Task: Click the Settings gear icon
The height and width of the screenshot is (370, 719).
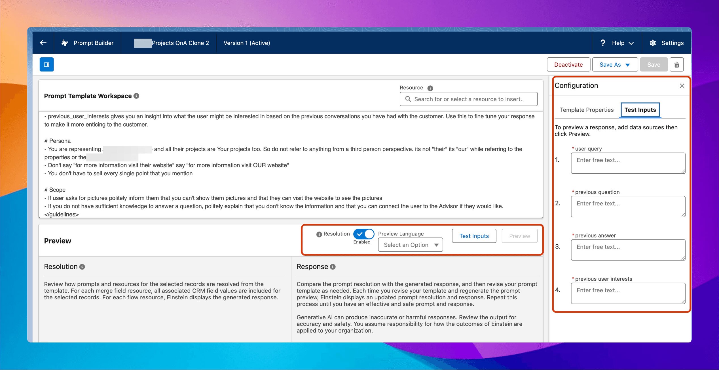Action: [x=653, y=43]
